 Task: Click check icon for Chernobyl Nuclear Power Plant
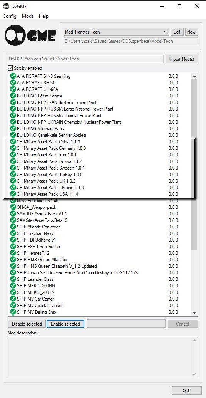click(x=13, y=122)
